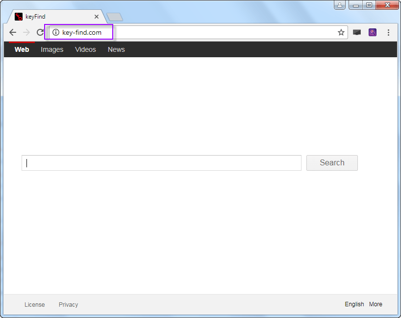Click the keyFind tab favicon
The width and height of the screenshot is (401, 318).
[x=19, y=17]
